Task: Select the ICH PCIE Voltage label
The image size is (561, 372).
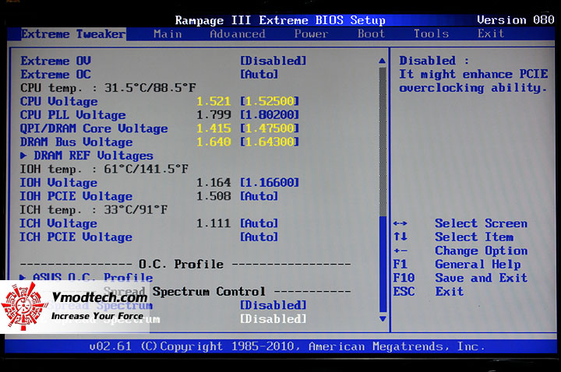Action: [76, 237]
